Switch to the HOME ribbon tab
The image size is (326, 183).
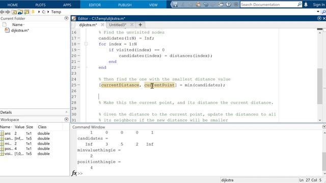pos(12,5)
